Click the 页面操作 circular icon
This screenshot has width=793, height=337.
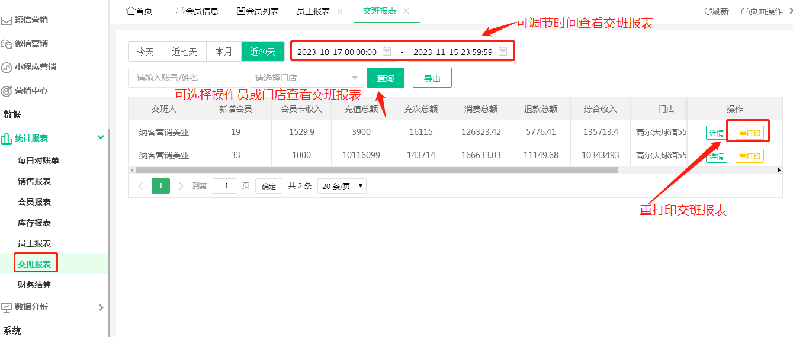tap(745, 11)
